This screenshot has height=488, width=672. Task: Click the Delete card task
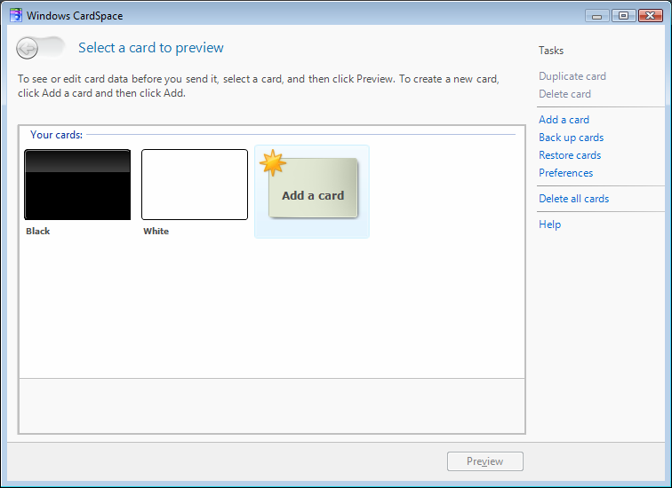(x=564, y=94)
